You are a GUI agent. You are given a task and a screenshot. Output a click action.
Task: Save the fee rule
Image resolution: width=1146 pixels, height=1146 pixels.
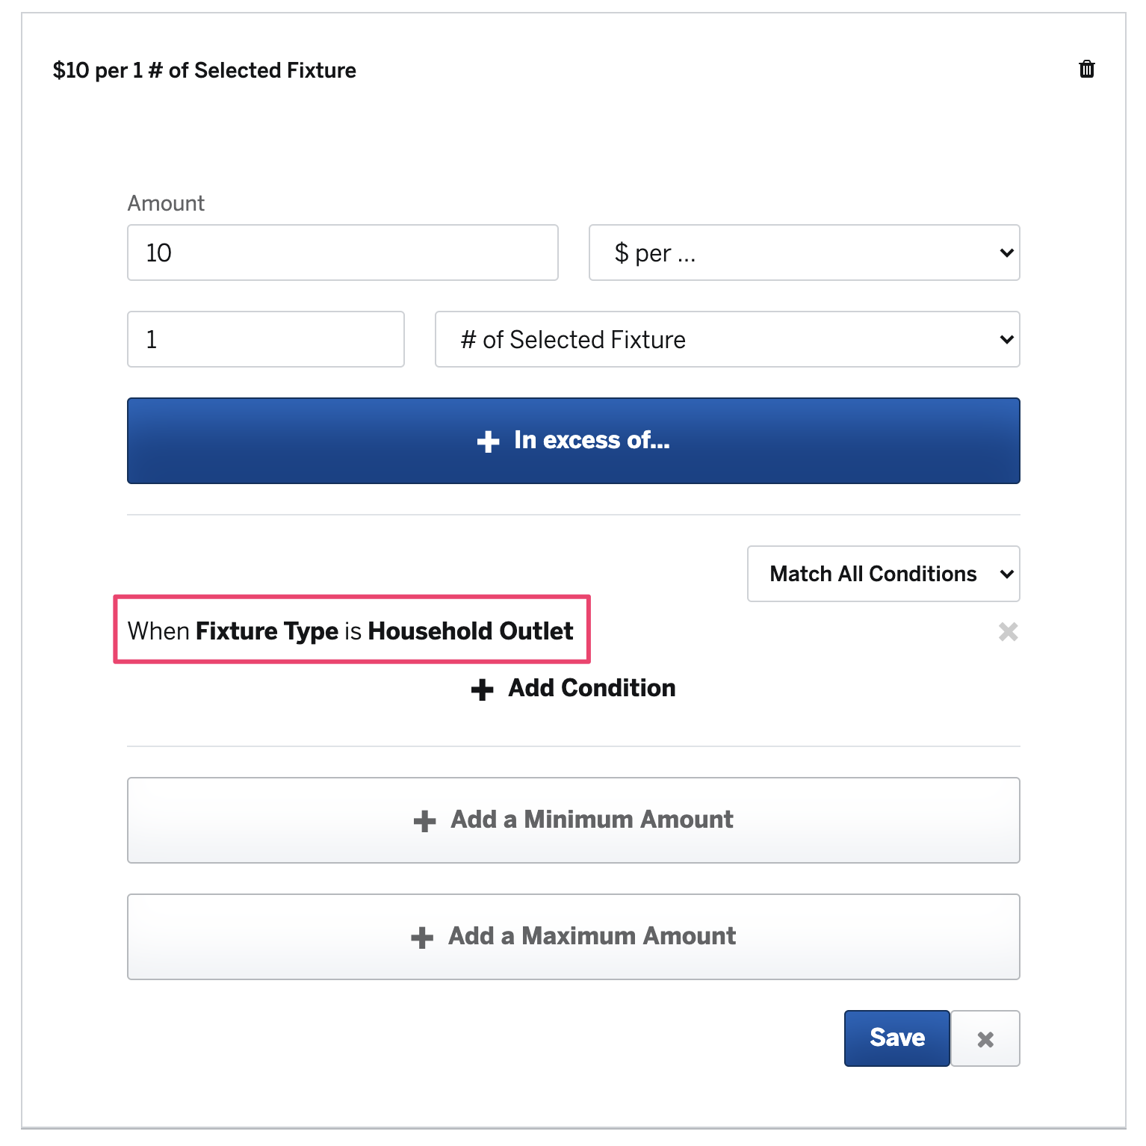[897, 1038]
